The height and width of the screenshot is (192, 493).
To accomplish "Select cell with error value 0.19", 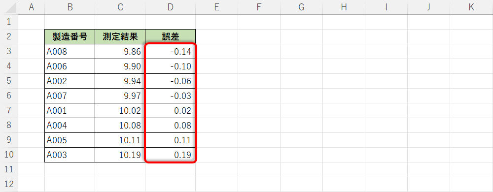I will pyautogui.click(x=171, y=155).
